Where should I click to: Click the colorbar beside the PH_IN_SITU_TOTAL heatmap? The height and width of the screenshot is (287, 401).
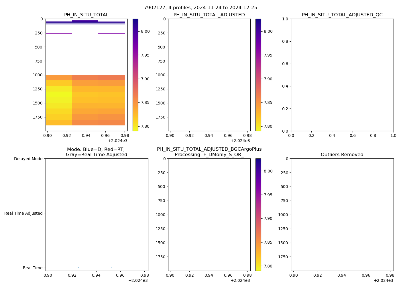pos(135,75)
